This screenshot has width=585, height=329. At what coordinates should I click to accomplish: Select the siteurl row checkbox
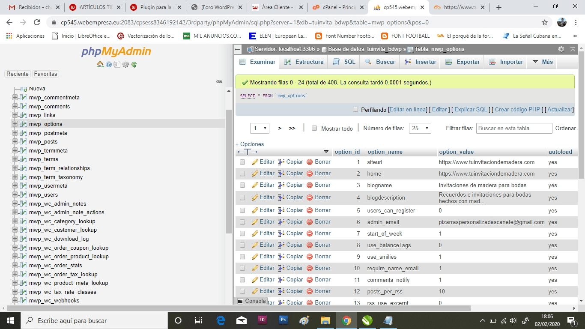(x=242, y=162)
